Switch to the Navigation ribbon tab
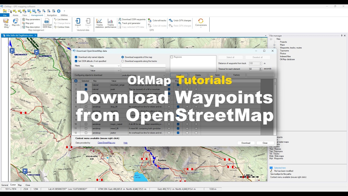This screenshot has height=196, width=348. [x=52, y=15]
